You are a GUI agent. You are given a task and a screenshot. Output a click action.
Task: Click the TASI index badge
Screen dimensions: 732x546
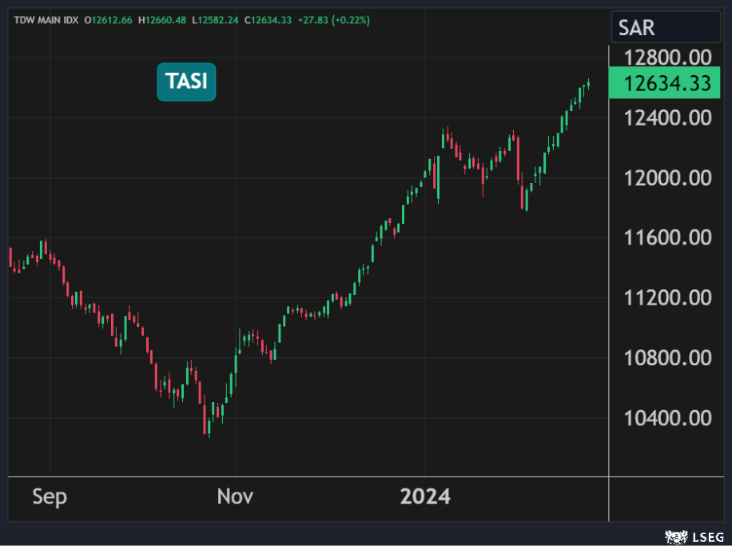[x=186, y=82]
